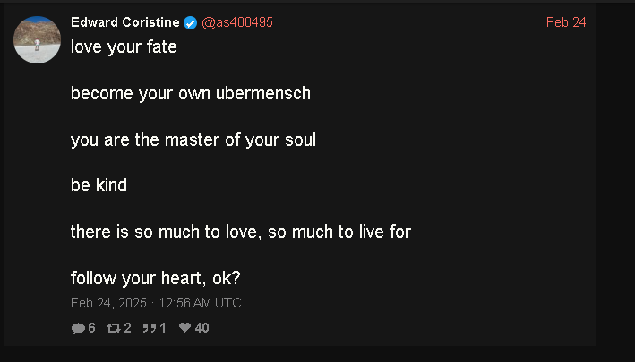Click the quote marks icon

[x=149, y=328]
